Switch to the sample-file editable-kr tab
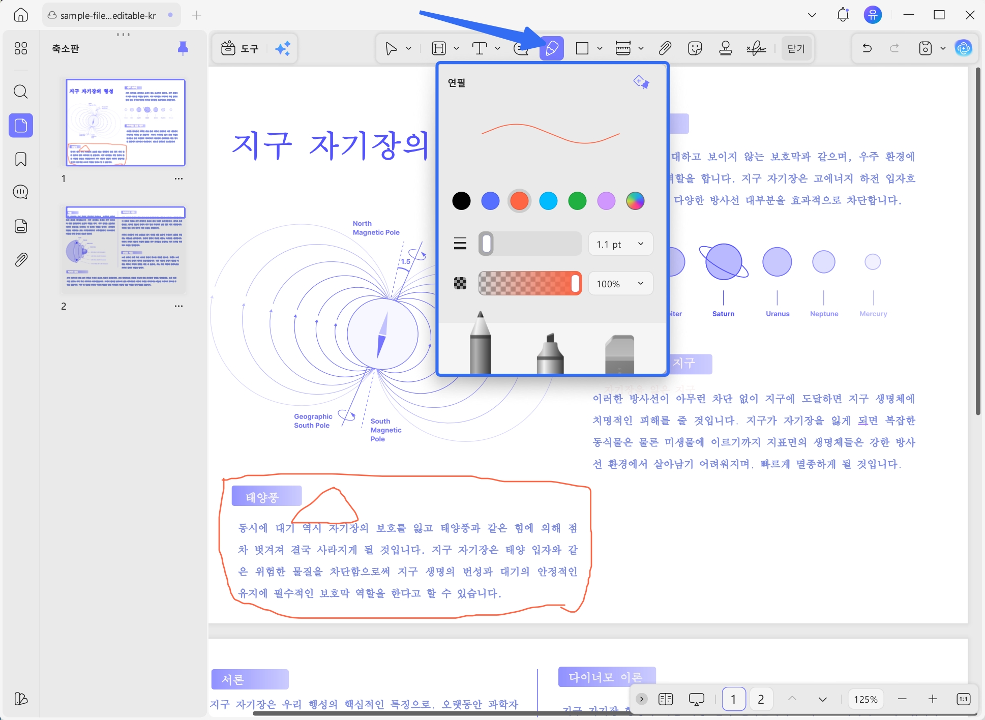This screenshot has height=720, width=985. tap(111, 15)
